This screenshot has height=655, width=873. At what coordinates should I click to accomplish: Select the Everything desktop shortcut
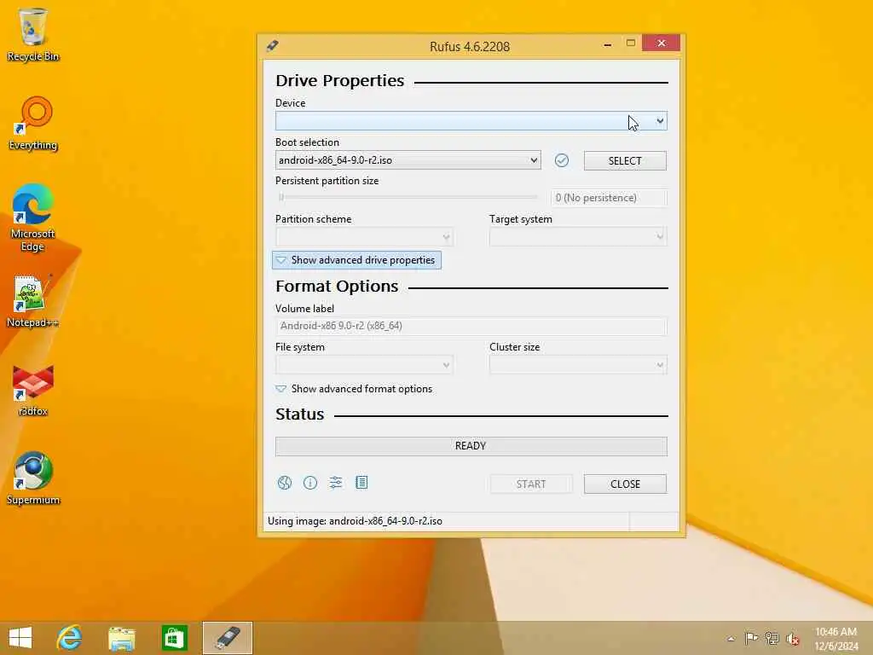click(33, 124)
